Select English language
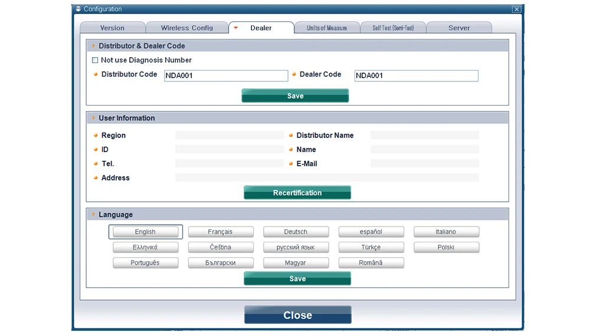The height and width of the screenshot is (332, 590). pyautogui.click(x=145, y=232)
